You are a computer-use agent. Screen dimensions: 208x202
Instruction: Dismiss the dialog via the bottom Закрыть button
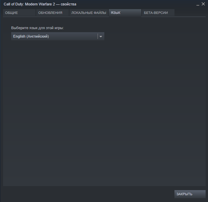coord(190,194)
